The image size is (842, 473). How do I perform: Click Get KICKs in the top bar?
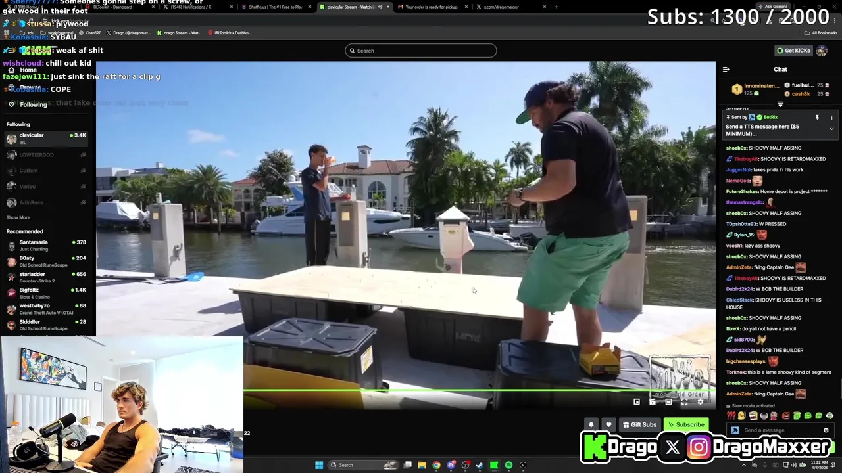tap(793, 51)
